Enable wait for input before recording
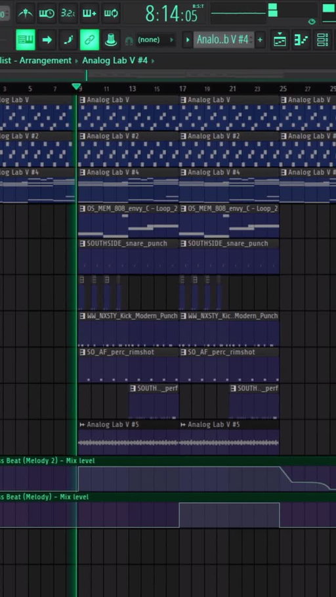This screenshot has height=597, width=336. pos(47,13)
